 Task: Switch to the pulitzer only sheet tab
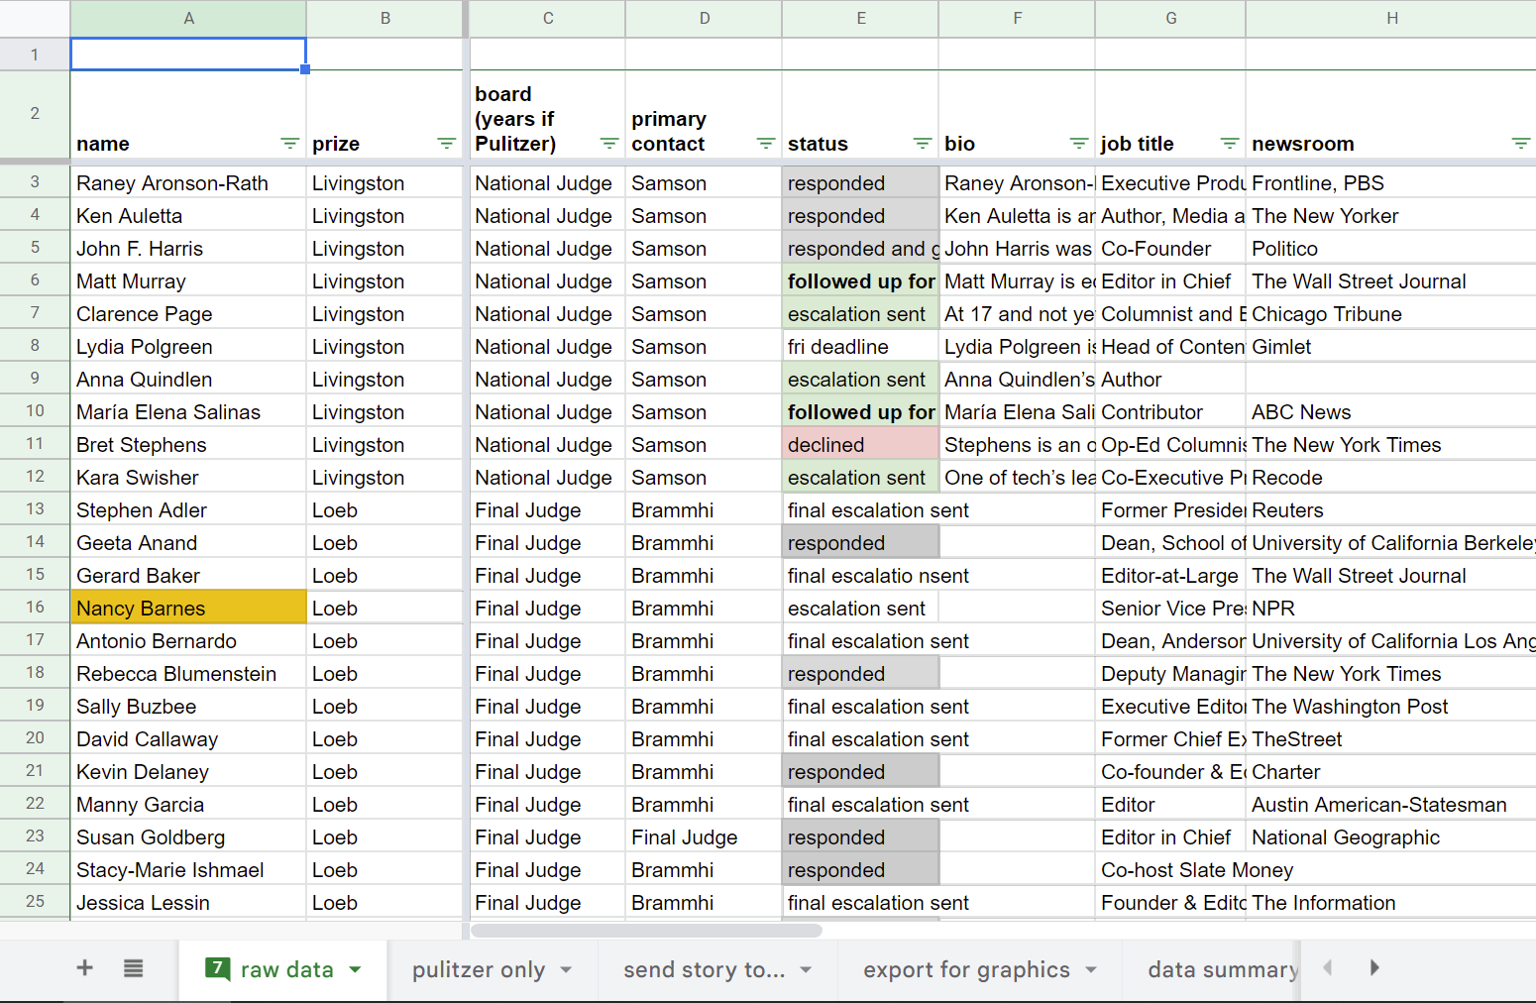pyautogui.click(x=479, y=970)
